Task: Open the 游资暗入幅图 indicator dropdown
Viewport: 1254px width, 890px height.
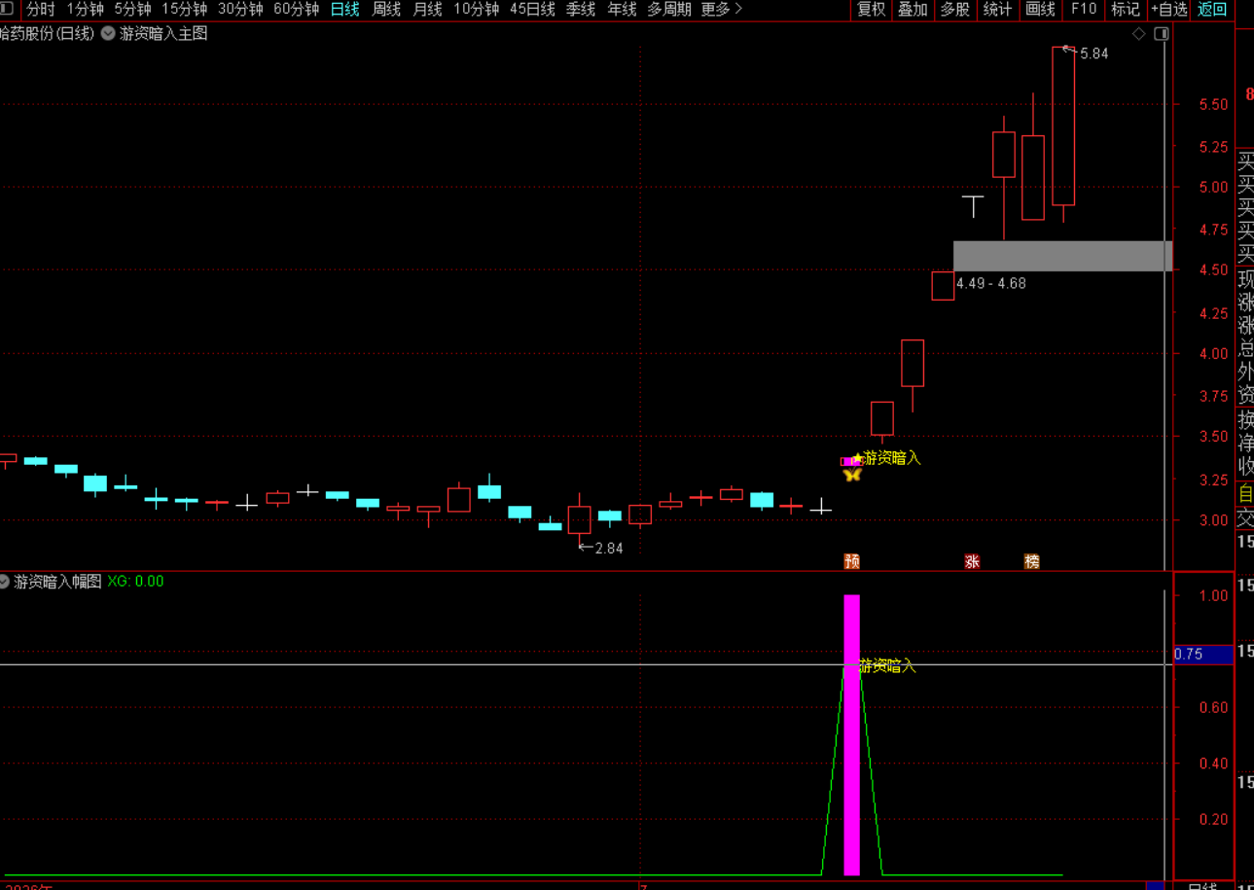Action: (x=5, y=582)
